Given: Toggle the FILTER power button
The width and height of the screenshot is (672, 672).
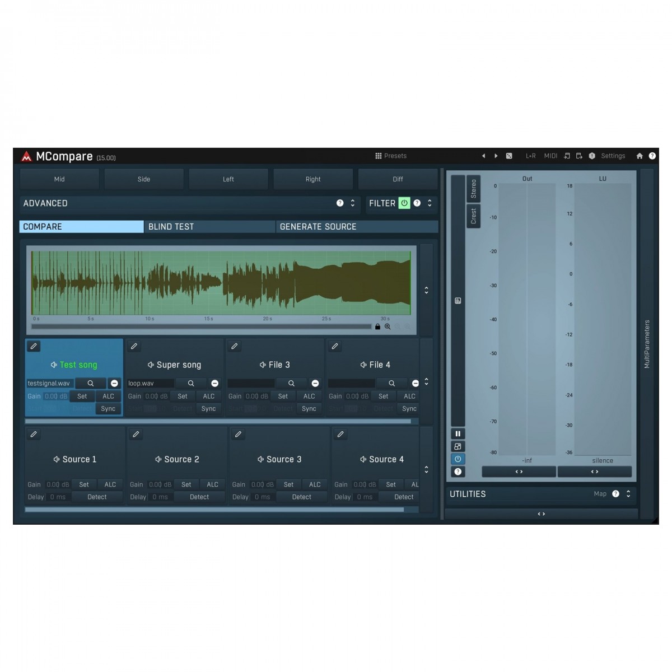Looking at the screenshot, I should [404, 203].
